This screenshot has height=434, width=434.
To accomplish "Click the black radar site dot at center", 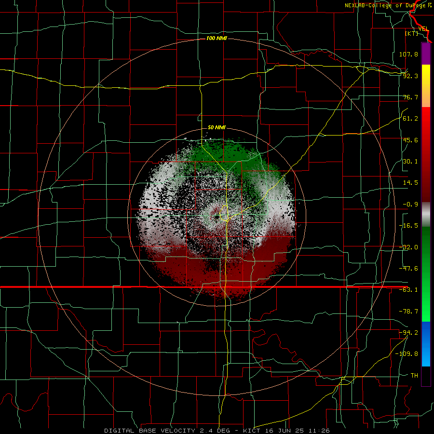I will (x=217, y=217).
